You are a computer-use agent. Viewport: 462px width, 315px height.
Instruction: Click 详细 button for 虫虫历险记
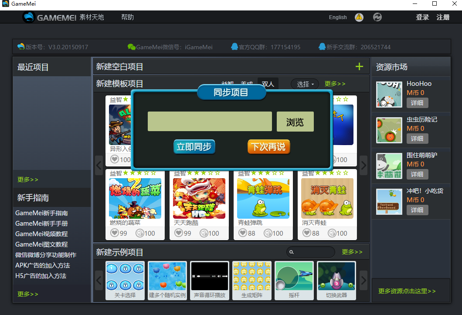pos(417,139)
